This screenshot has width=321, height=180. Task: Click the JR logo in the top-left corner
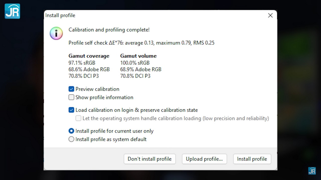12,11
